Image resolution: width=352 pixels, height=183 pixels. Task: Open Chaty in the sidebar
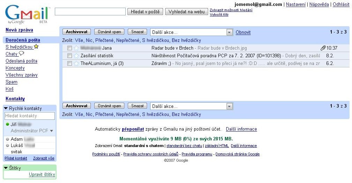pos(12,54)
